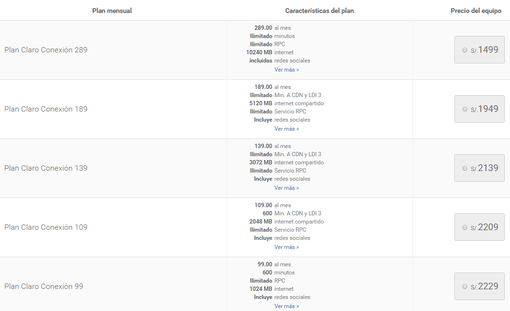This screenshot has height=311, width=510.
Task: Click the 'Plan Claro Conexión 139' plan name
Action: pos(46,168)
